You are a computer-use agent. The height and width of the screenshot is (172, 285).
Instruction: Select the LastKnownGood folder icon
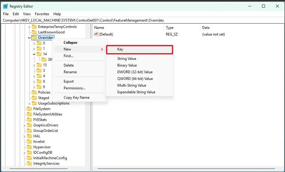34,32
